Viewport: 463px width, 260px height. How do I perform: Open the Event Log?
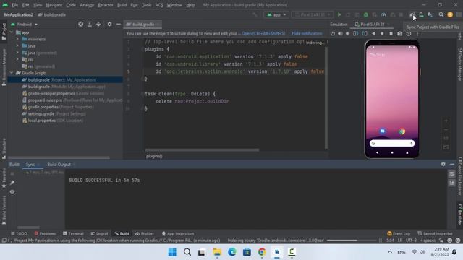point(399,233)
